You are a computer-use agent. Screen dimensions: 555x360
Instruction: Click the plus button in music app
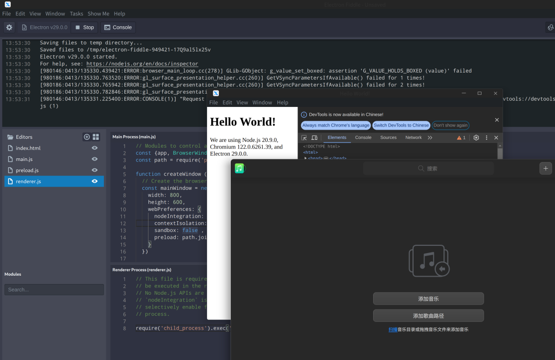(545, 168)
